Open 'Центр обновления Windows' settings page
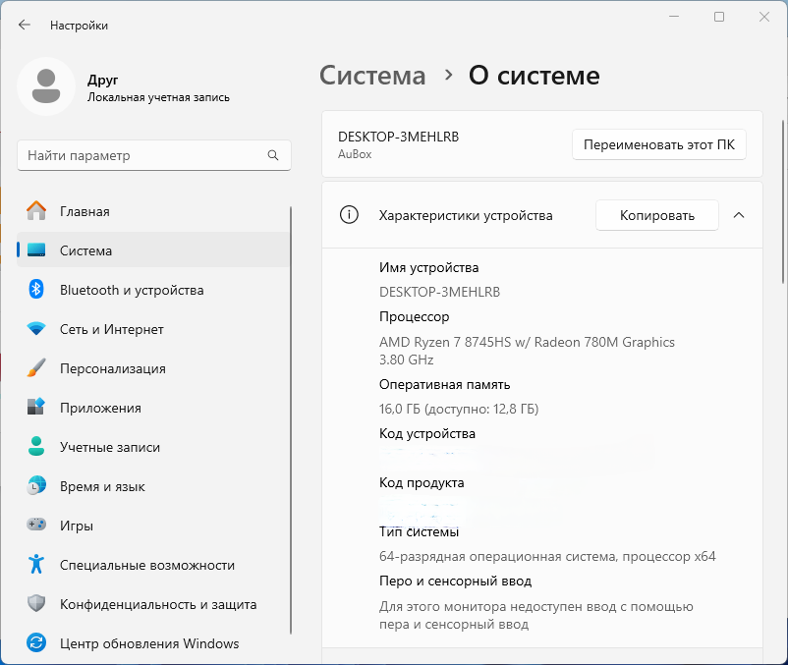Viewport: 788px width, 665px height. [x=149, y=643]
